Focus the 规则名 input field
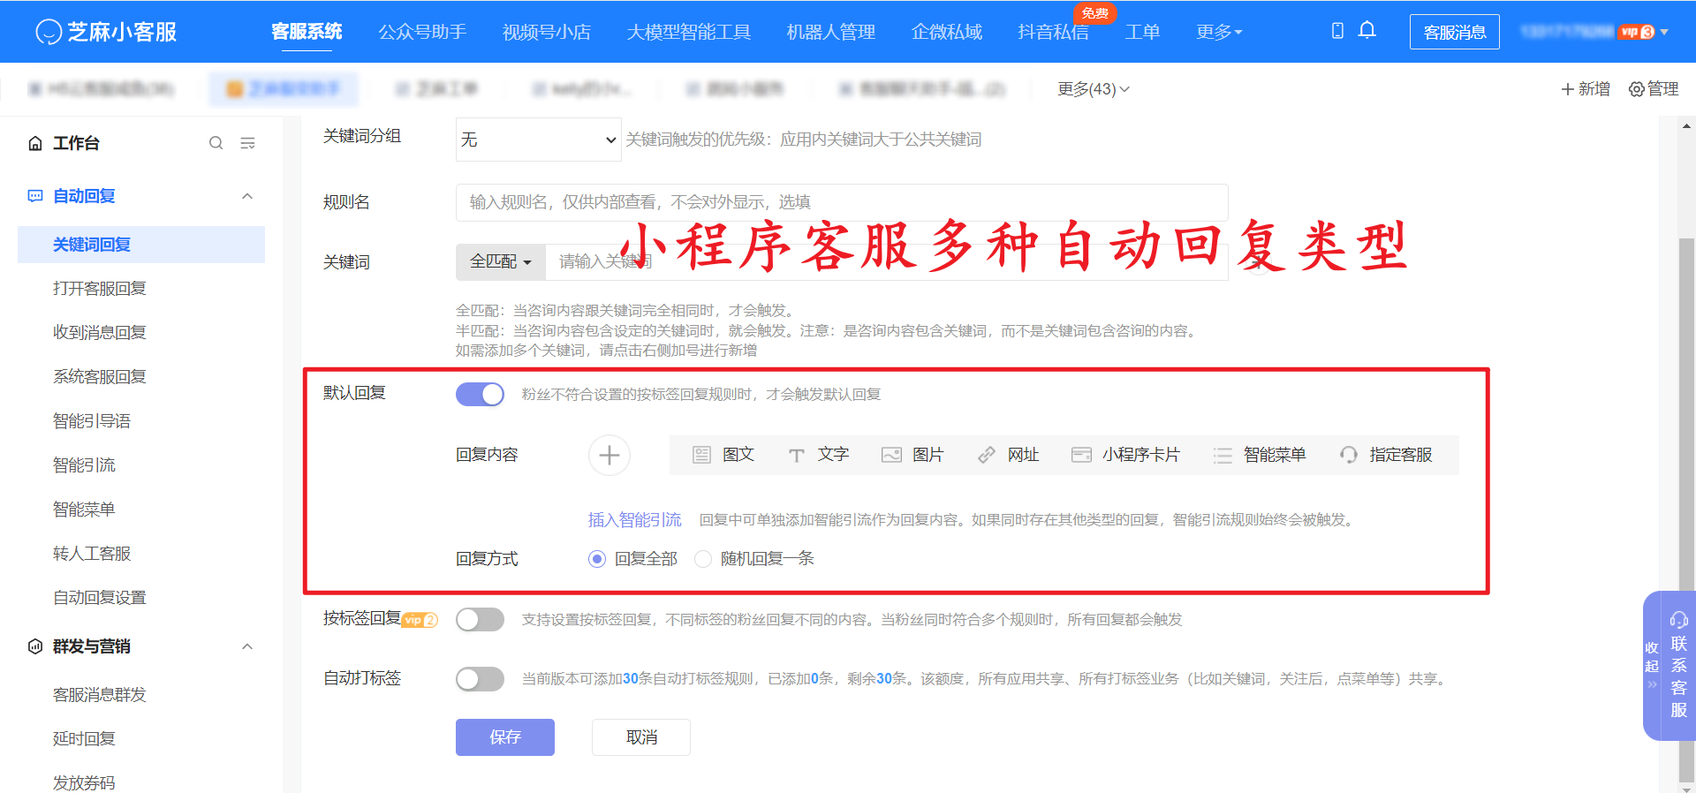Image resolution: width=1696 pixels, height=793 pixels. tap(842, 202)
